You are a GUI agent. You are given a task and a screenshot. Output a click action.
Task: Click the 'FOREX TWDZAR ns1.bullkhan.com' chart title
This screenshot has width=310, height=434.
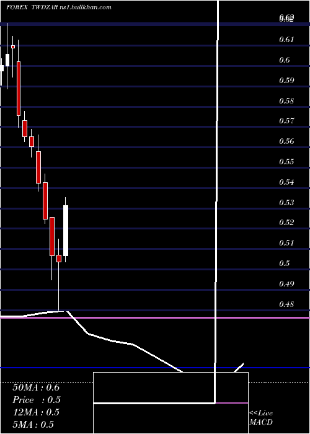point(59,7)
